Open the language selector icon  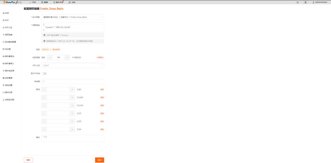click(x=306, y=2)
